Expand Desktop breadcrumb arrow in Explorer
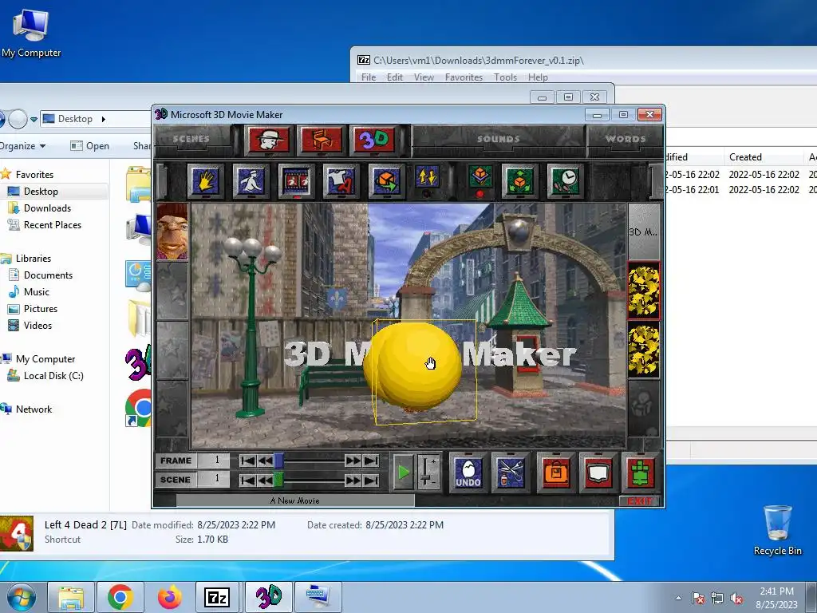Screen dimensions: 817x613 pyautogui.click(x=103, y=119)
